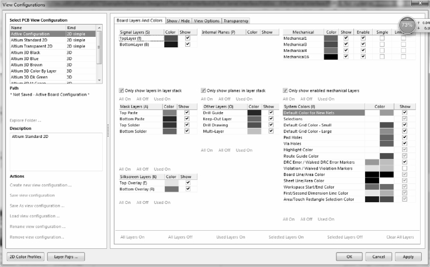This screenshot has height=267, width=430.
Task: Change Via Holes system color
Action: (x=387, y=144)
